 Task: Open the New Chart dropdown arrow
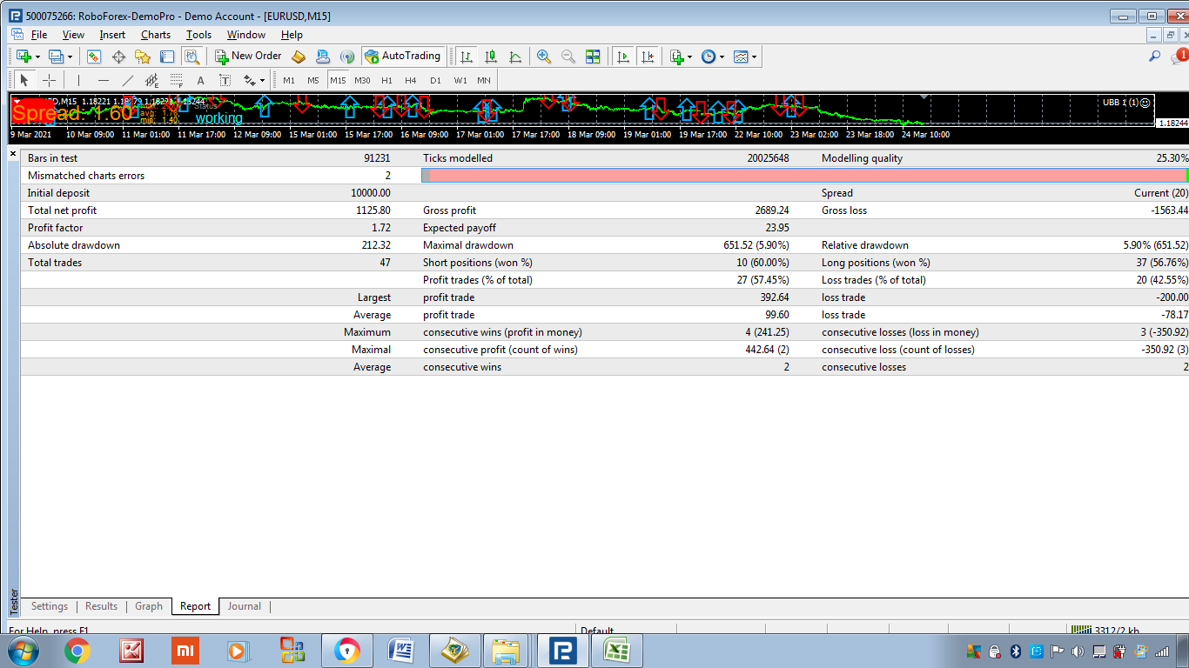point(37,57)
